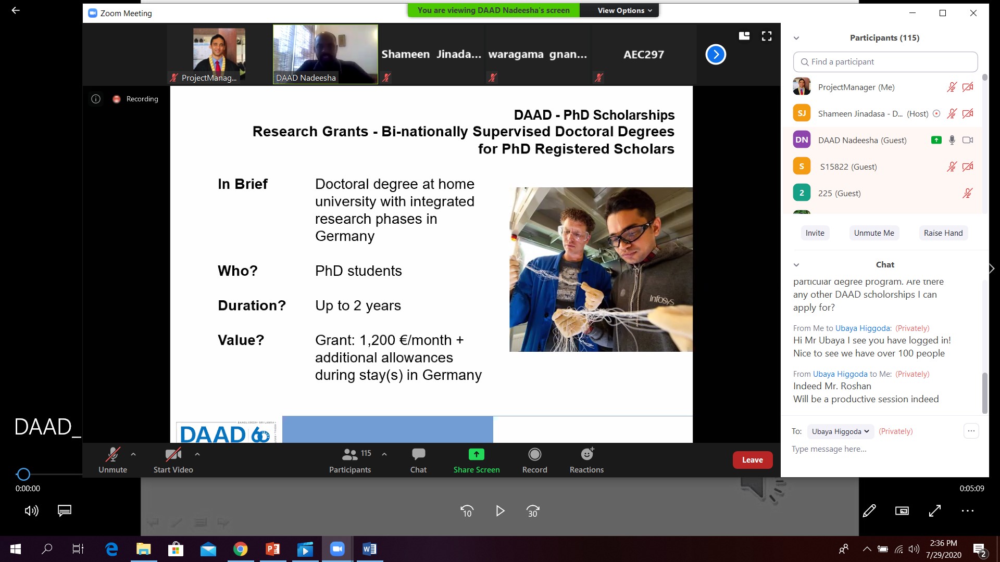The width and height of the screenshot is (1000, 562).
Task: Click Shameen Jinadasa muted microphone icon
Action: [x=952, y=114]
